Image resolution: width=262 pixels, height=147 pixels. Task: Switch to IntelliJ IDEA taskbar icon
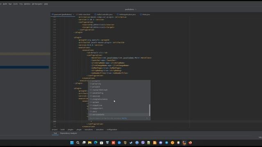pos(184,143)
